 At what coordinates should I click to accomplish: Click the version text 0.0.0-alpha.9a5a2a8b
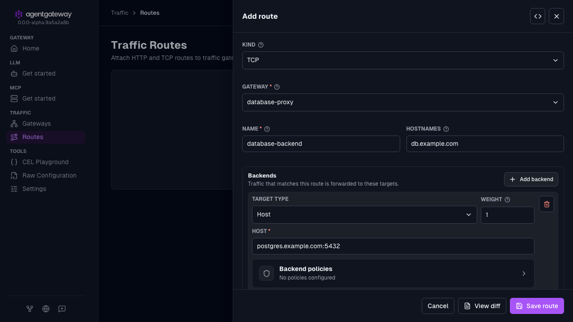click(x=43, y=22)
